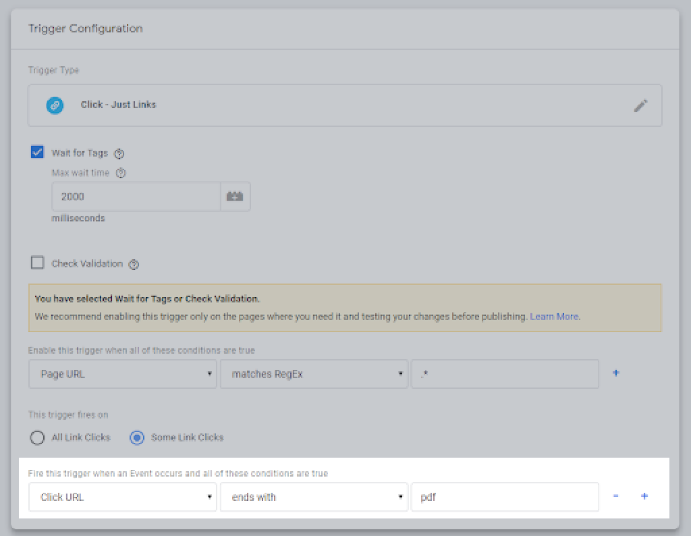
Task: Insert variable into the max wait time field
Action: pos(235,196)
